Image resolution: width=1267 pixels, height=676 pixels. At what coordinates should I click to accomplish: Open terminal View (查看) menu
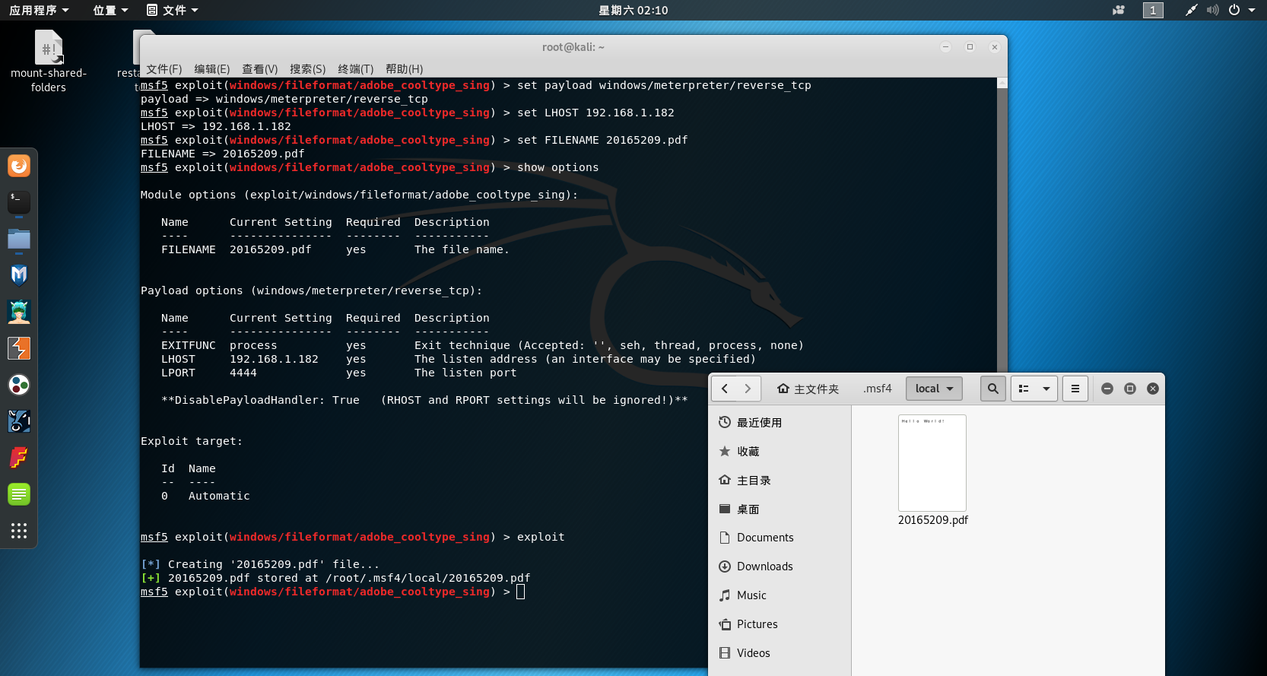point(260,69)
